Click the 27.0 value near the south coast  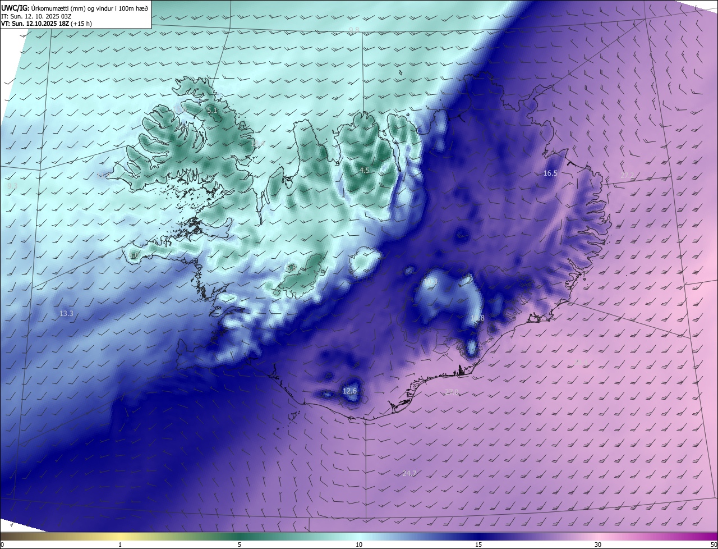[452, 392]
